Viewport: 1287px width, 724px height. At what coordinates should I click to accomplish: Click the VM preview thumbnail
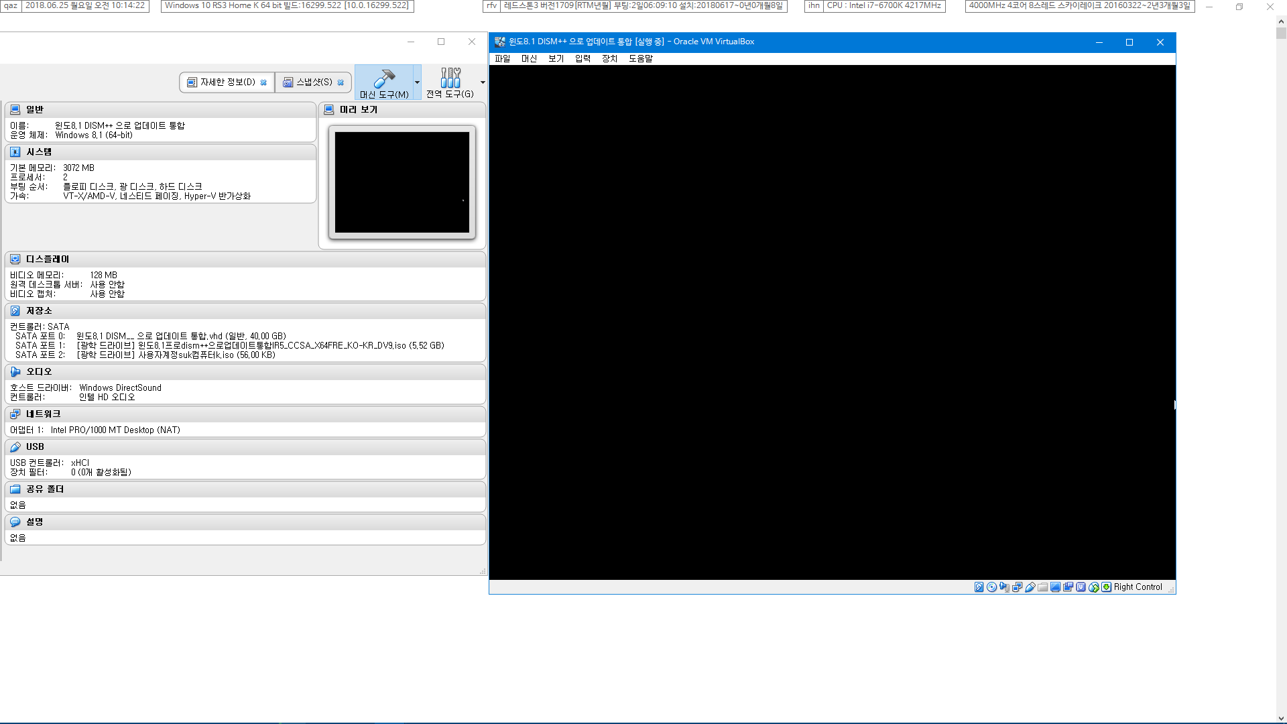[402, 182]
